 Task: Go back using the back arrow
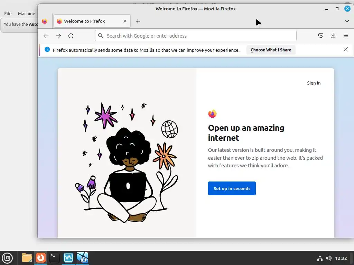point(46,36)
